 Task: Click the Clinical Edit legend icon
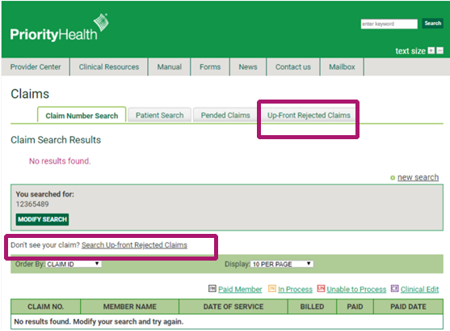tap(395, 288)
